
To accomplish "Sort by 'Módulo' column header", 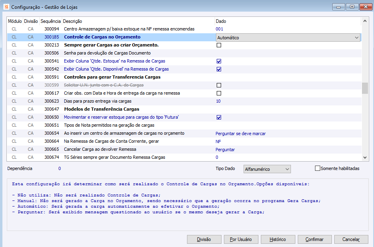I will (x=15, y=21).
